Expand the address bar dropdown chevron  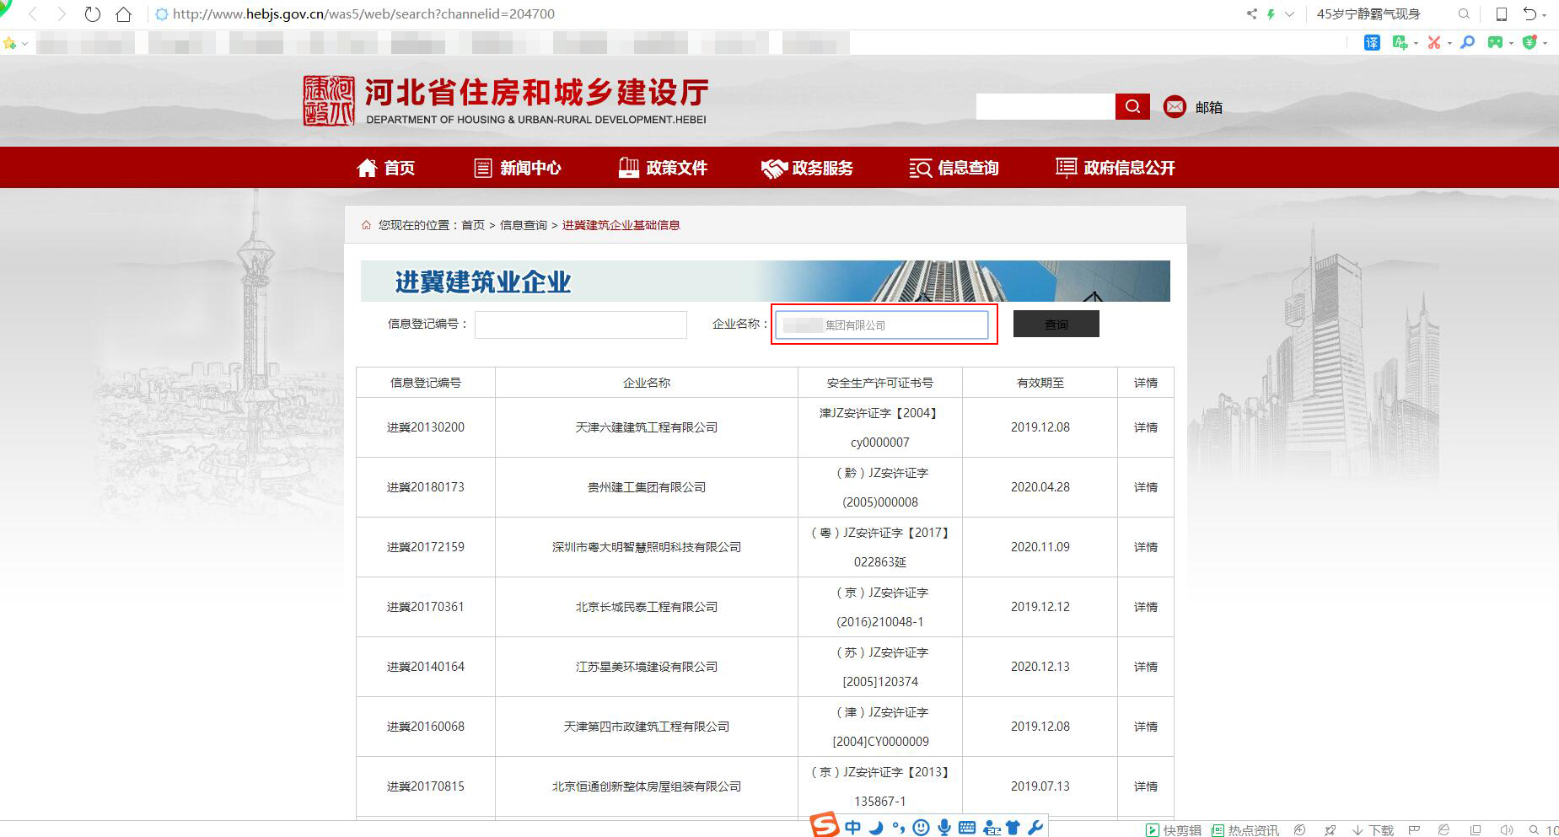point(1289,14)
